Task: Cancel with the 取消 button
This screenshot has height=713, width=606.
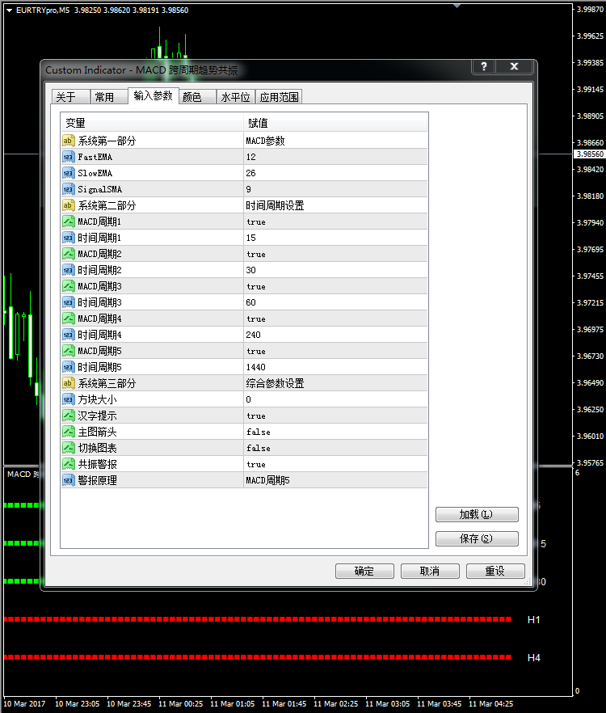Action: click(430, 571)
